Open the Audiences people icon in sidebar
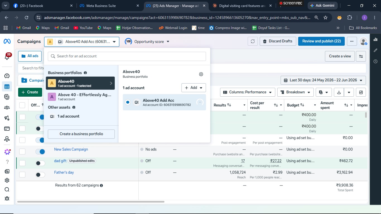The width and height of the screenshot is (381, 214). click(x=7, y=108)
